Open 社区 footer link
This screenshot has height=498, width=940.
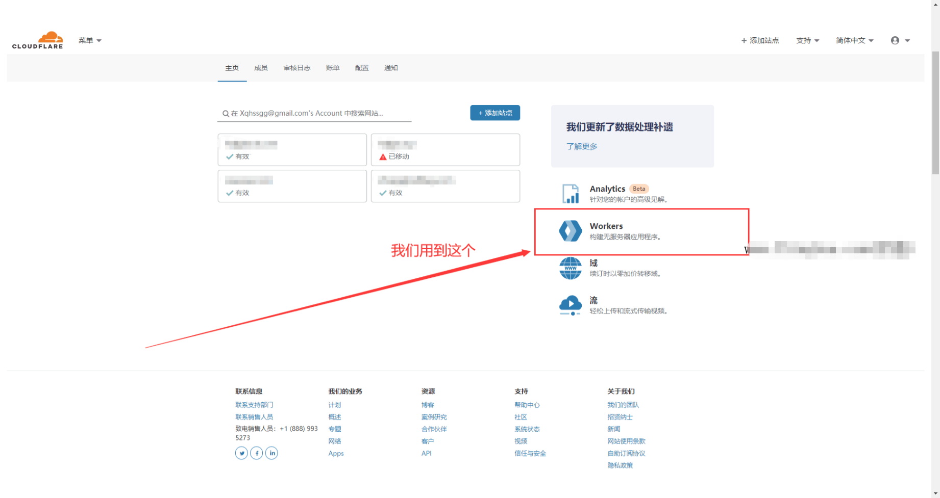point(521,417)
